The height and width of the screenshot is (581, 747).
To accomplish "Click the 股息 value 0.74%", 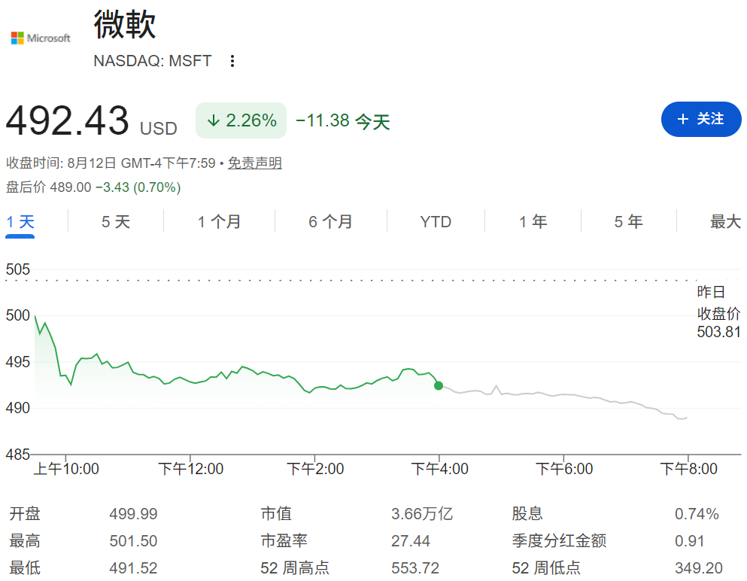I will [697, 514].
